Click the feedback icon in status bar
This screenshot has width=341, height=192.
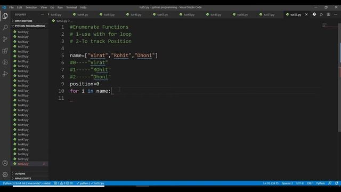330,183
